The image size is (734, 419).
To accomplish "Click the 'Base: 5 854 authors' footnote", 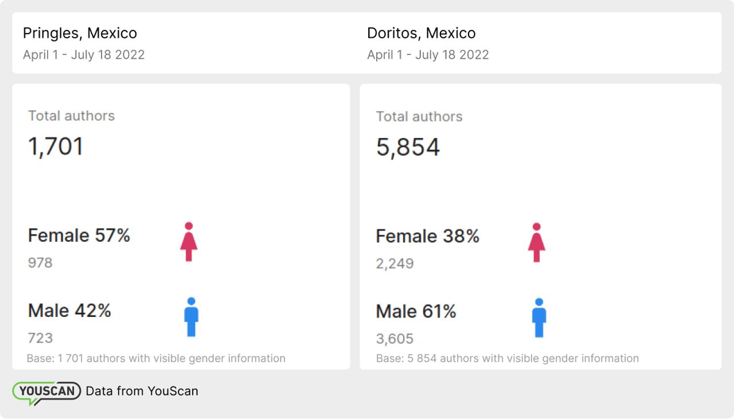I will click(507, 358).
